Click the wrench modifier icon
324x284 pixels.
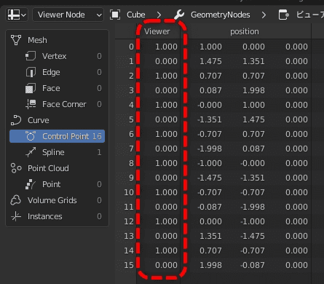179,15
